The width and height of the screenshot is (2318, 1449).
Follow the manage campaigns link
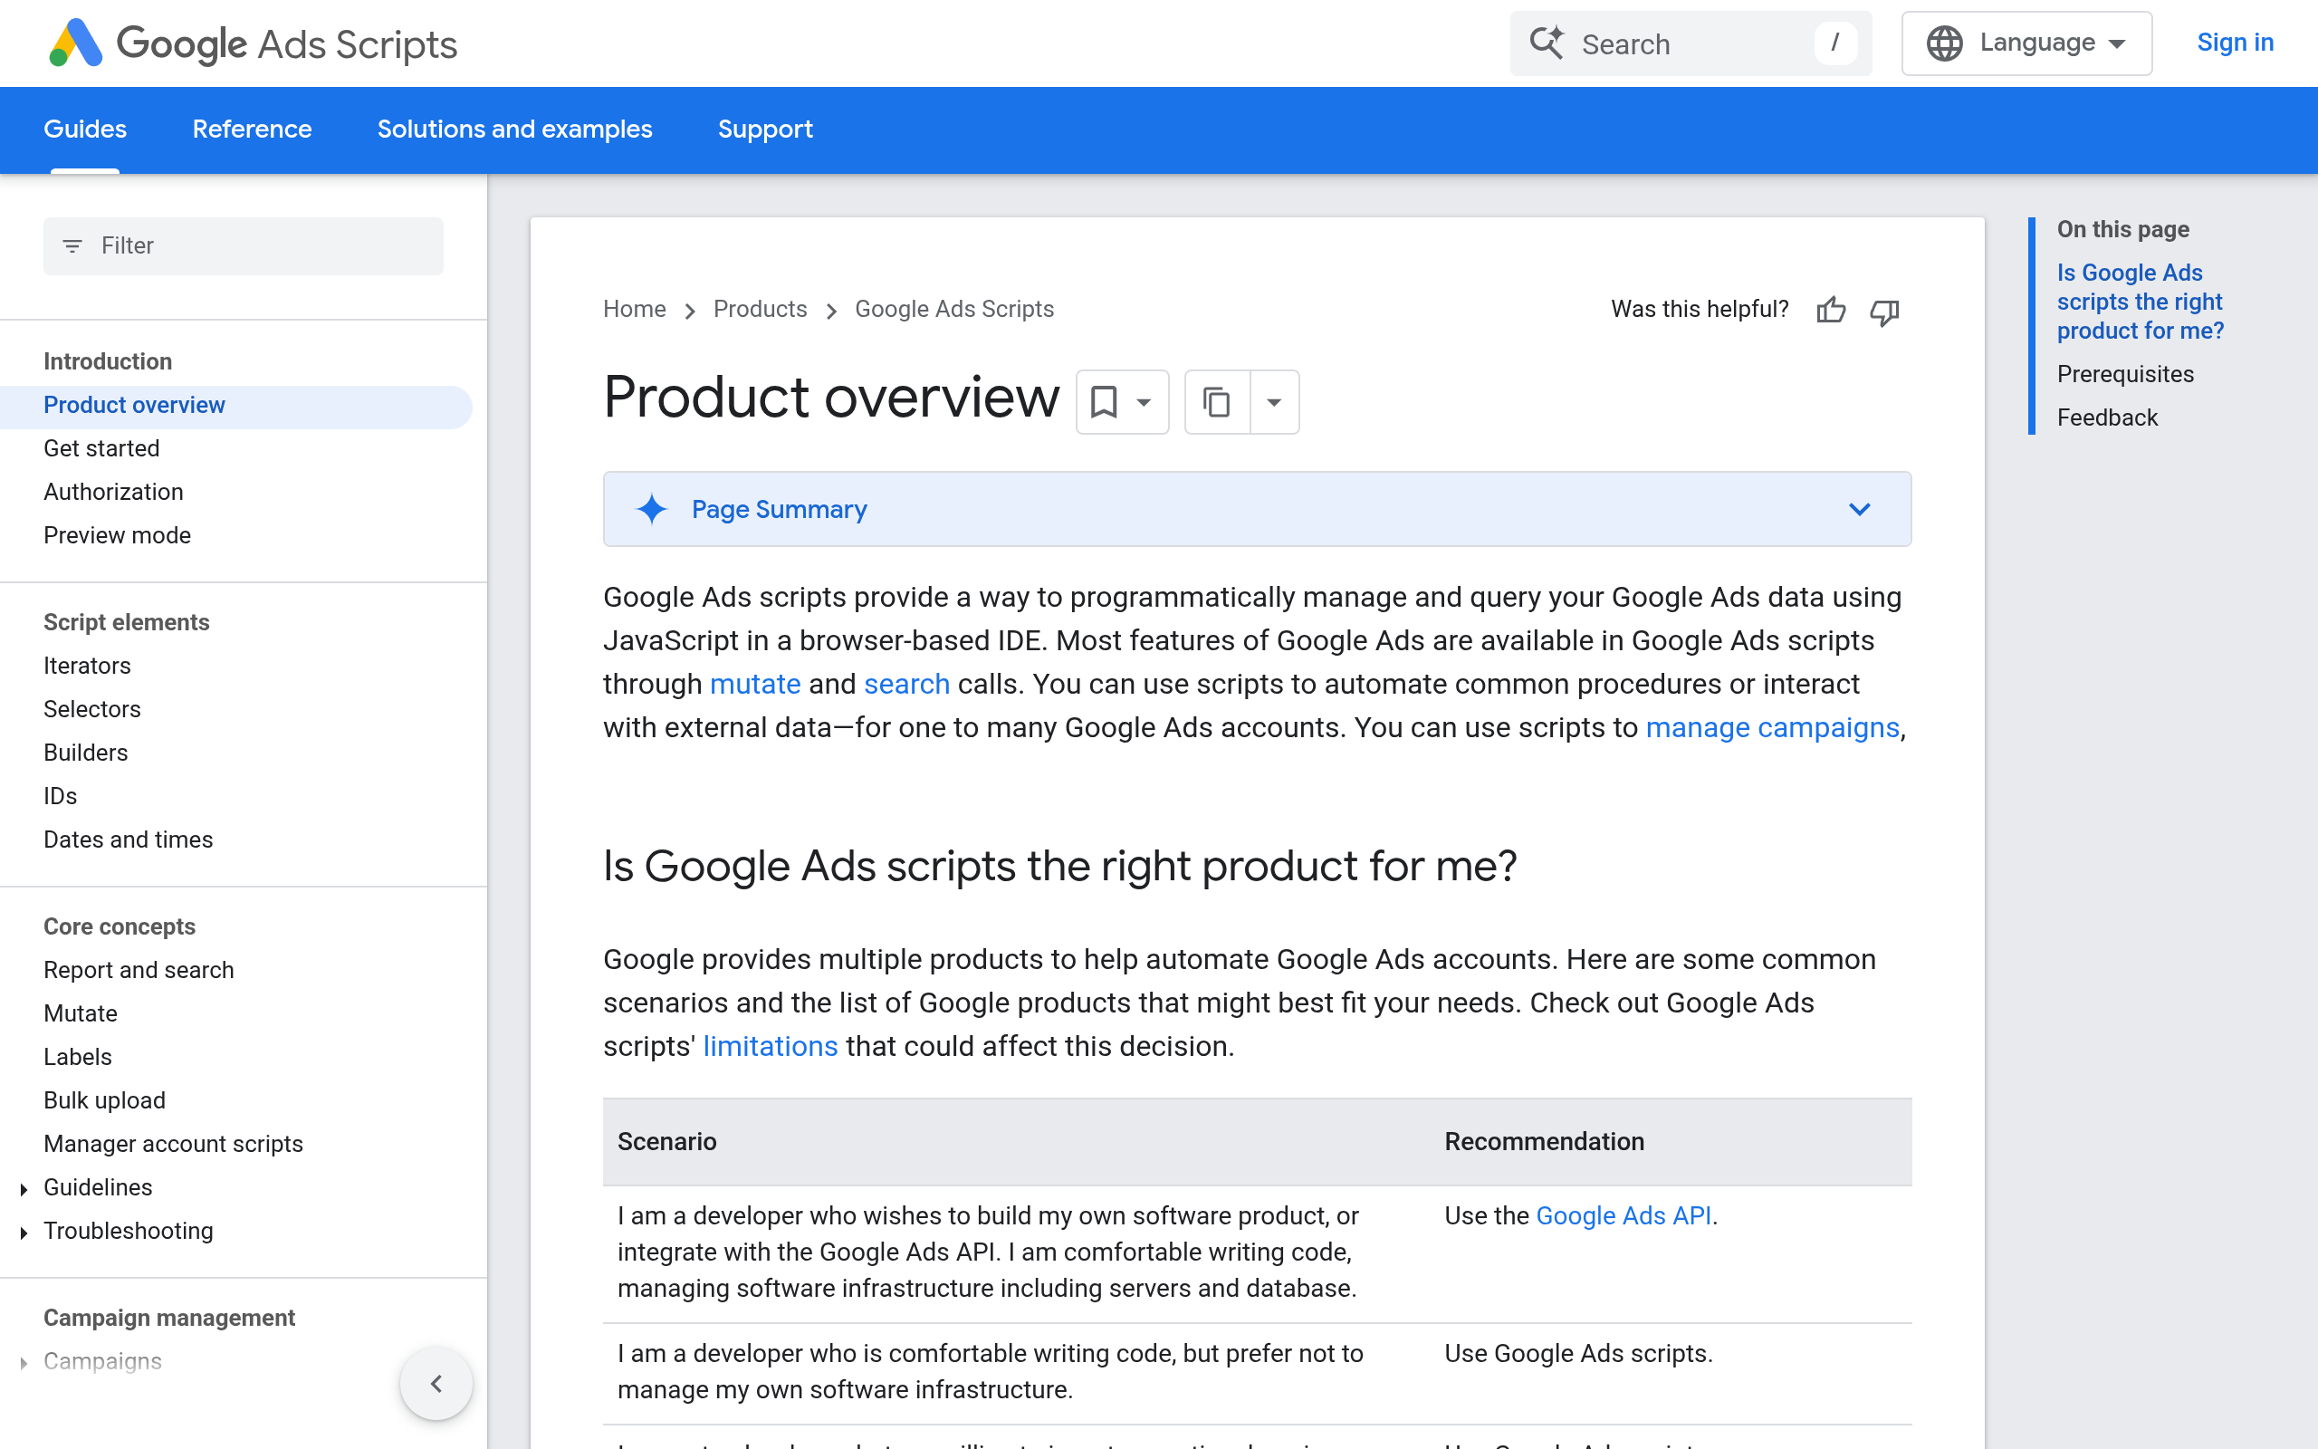tap(1772, 727)
